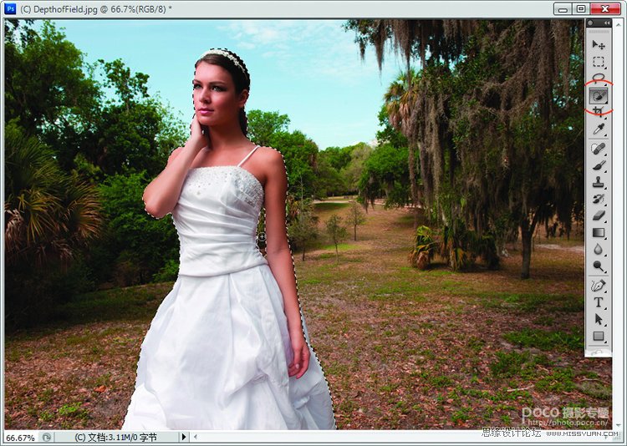This screenshot has width=627, height=446.
Task: Select the Move tool
Action: 599,44
